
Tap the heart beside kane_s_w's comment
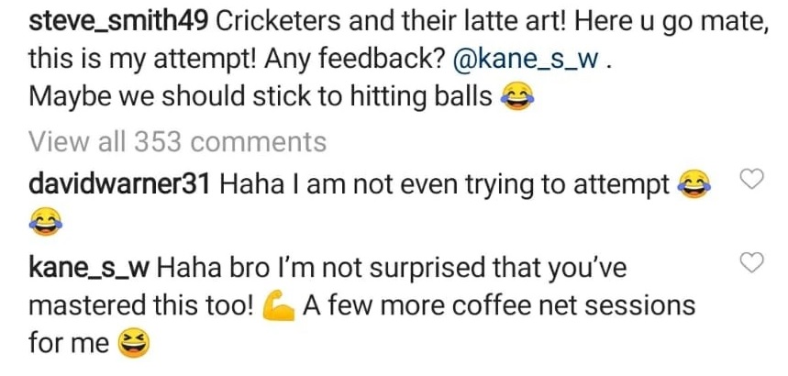pyautogui.click(x=751, y=264)
